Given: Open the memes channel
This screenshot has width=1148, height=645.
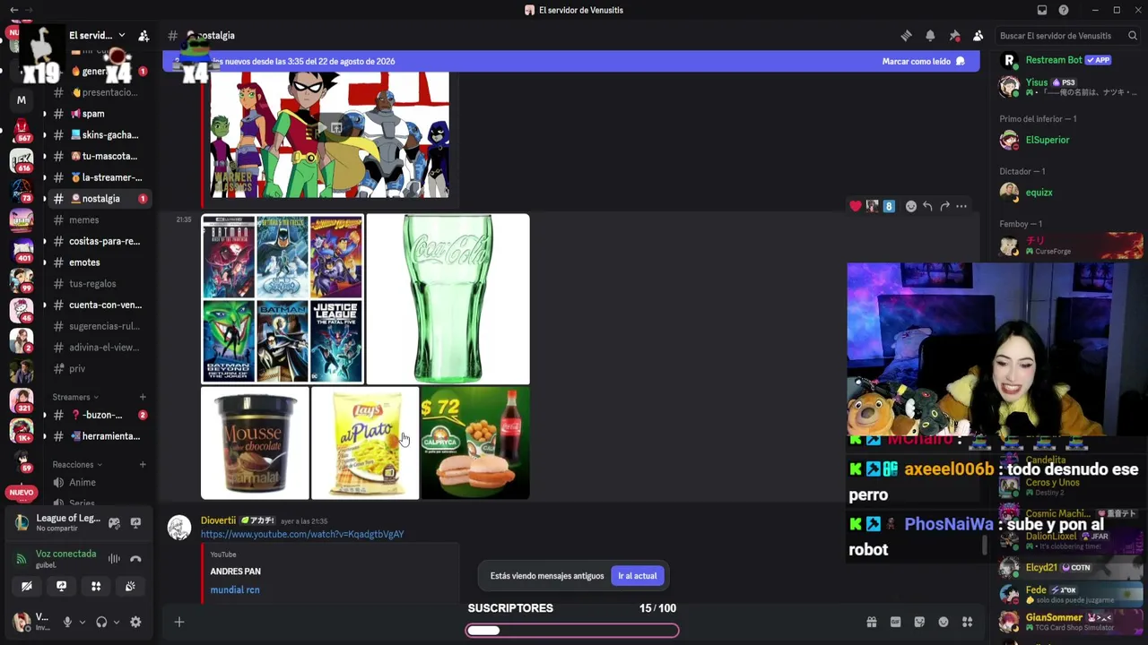Looking at the screenshot, I should tap(84, 220).
